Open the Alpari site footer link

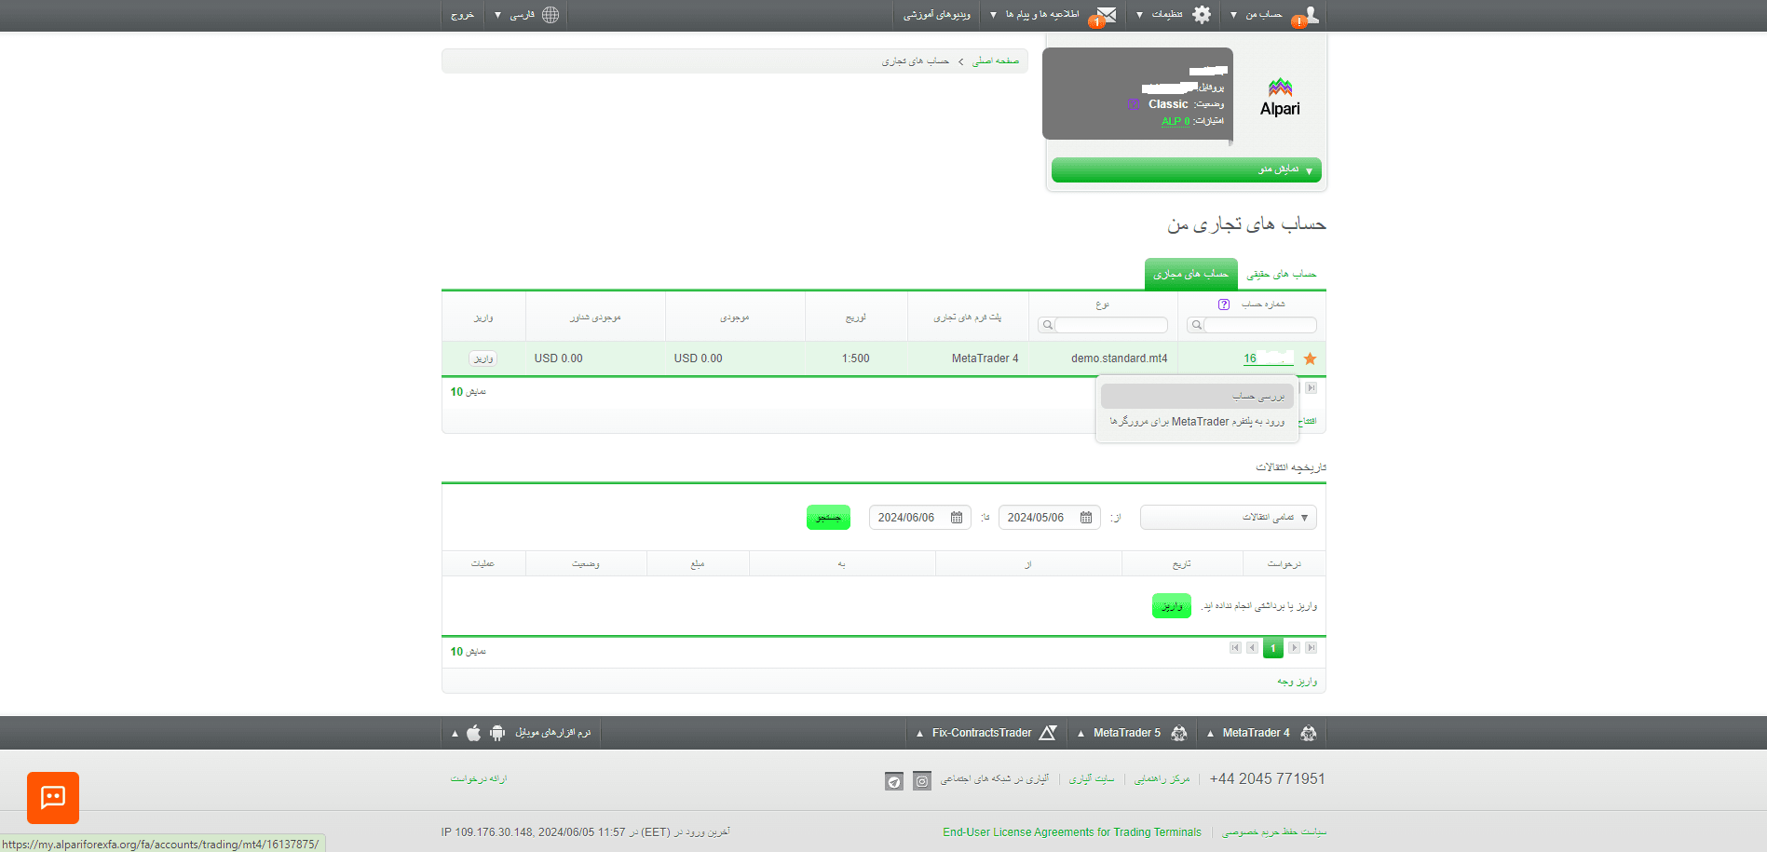click(x=1092, y=779)
